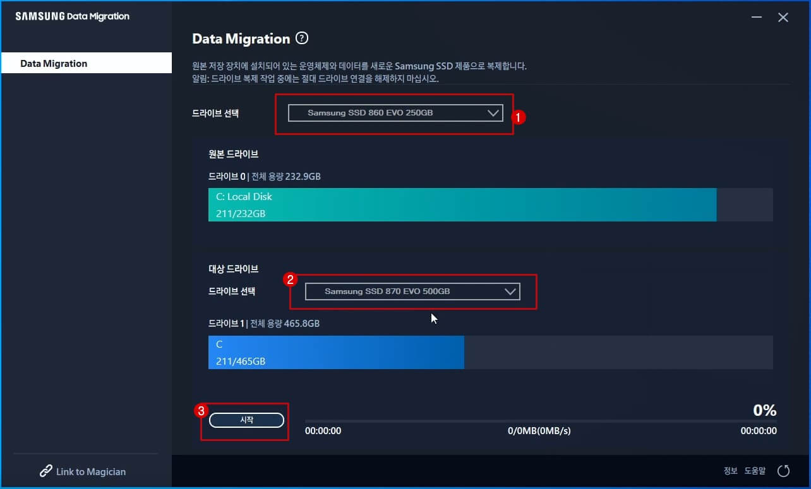
Task: Click the 드라이브 0 | 전체 용량 232.9GB text
Action: [x=265, y=177]
